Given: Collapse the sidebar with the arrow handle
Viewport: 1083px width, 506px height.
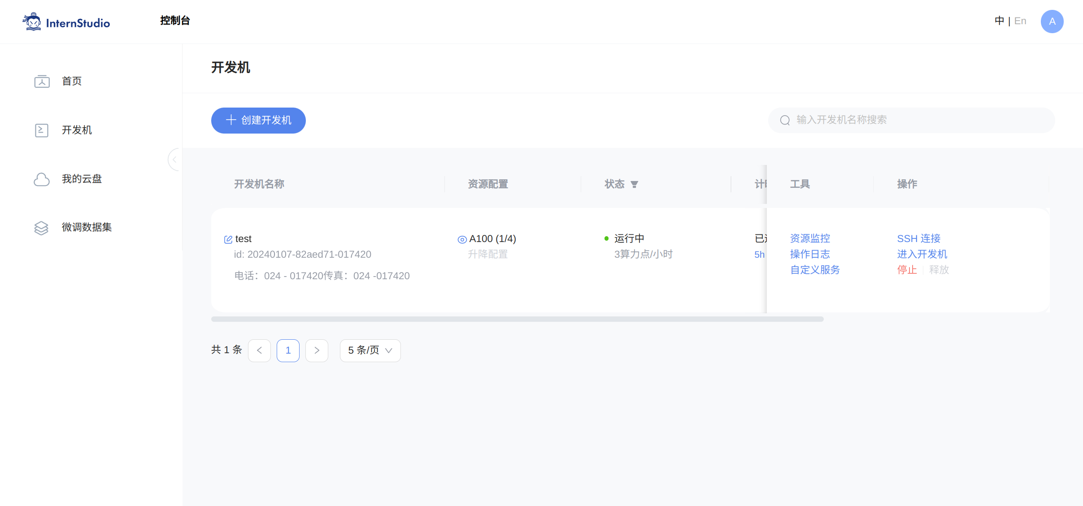Looking at the screenshot, I should [x=174, y=160].
